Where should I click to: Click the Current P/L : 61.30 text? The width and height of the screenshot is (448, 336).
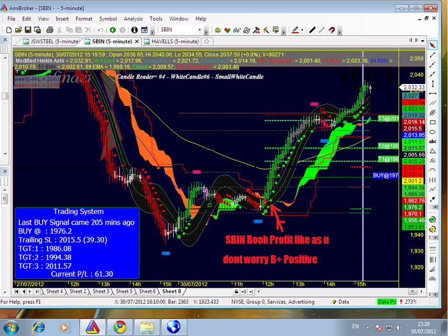pos(82,274)
